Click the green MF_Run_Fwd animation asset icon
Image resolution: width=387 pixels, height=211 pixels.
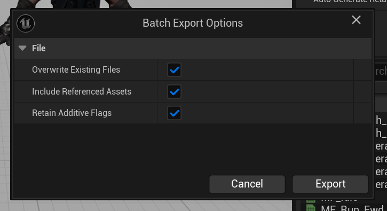point(311,208)
